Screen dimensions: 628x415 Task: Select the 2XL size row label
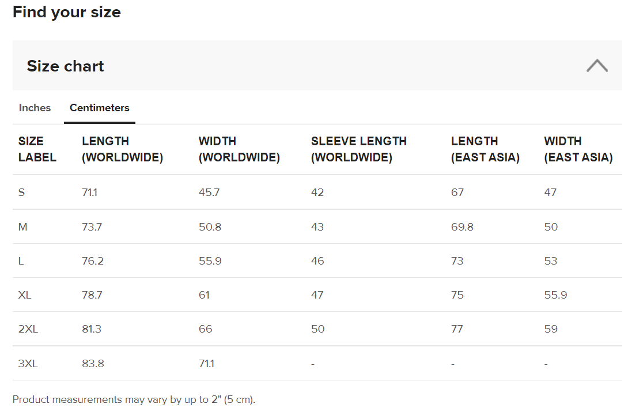coord(28,329)
